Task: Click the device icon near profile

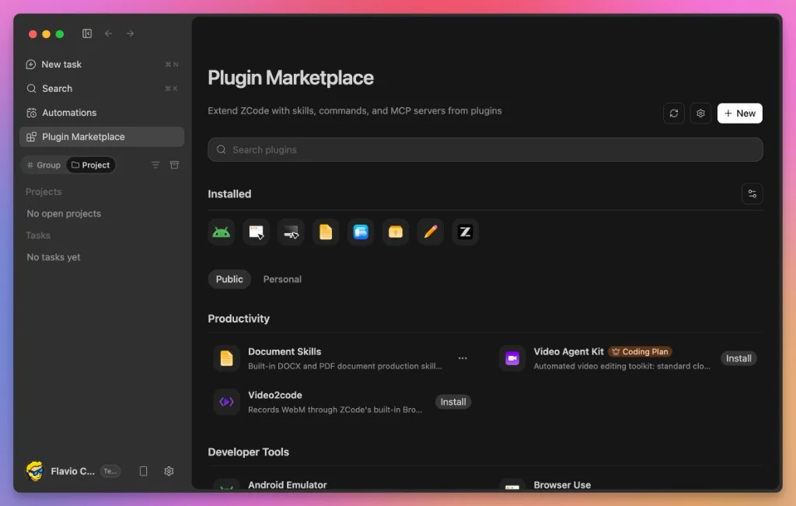Action: click(143, 471)
